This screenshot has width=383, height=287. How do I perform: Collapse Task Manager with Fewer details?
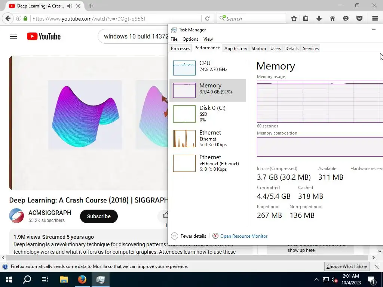click(189, 236)
